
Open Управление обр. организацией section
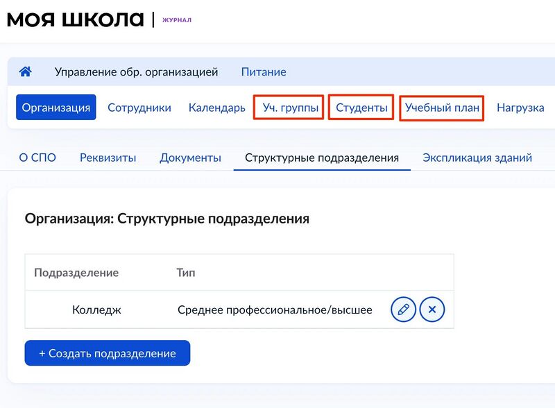click(136, 72)
